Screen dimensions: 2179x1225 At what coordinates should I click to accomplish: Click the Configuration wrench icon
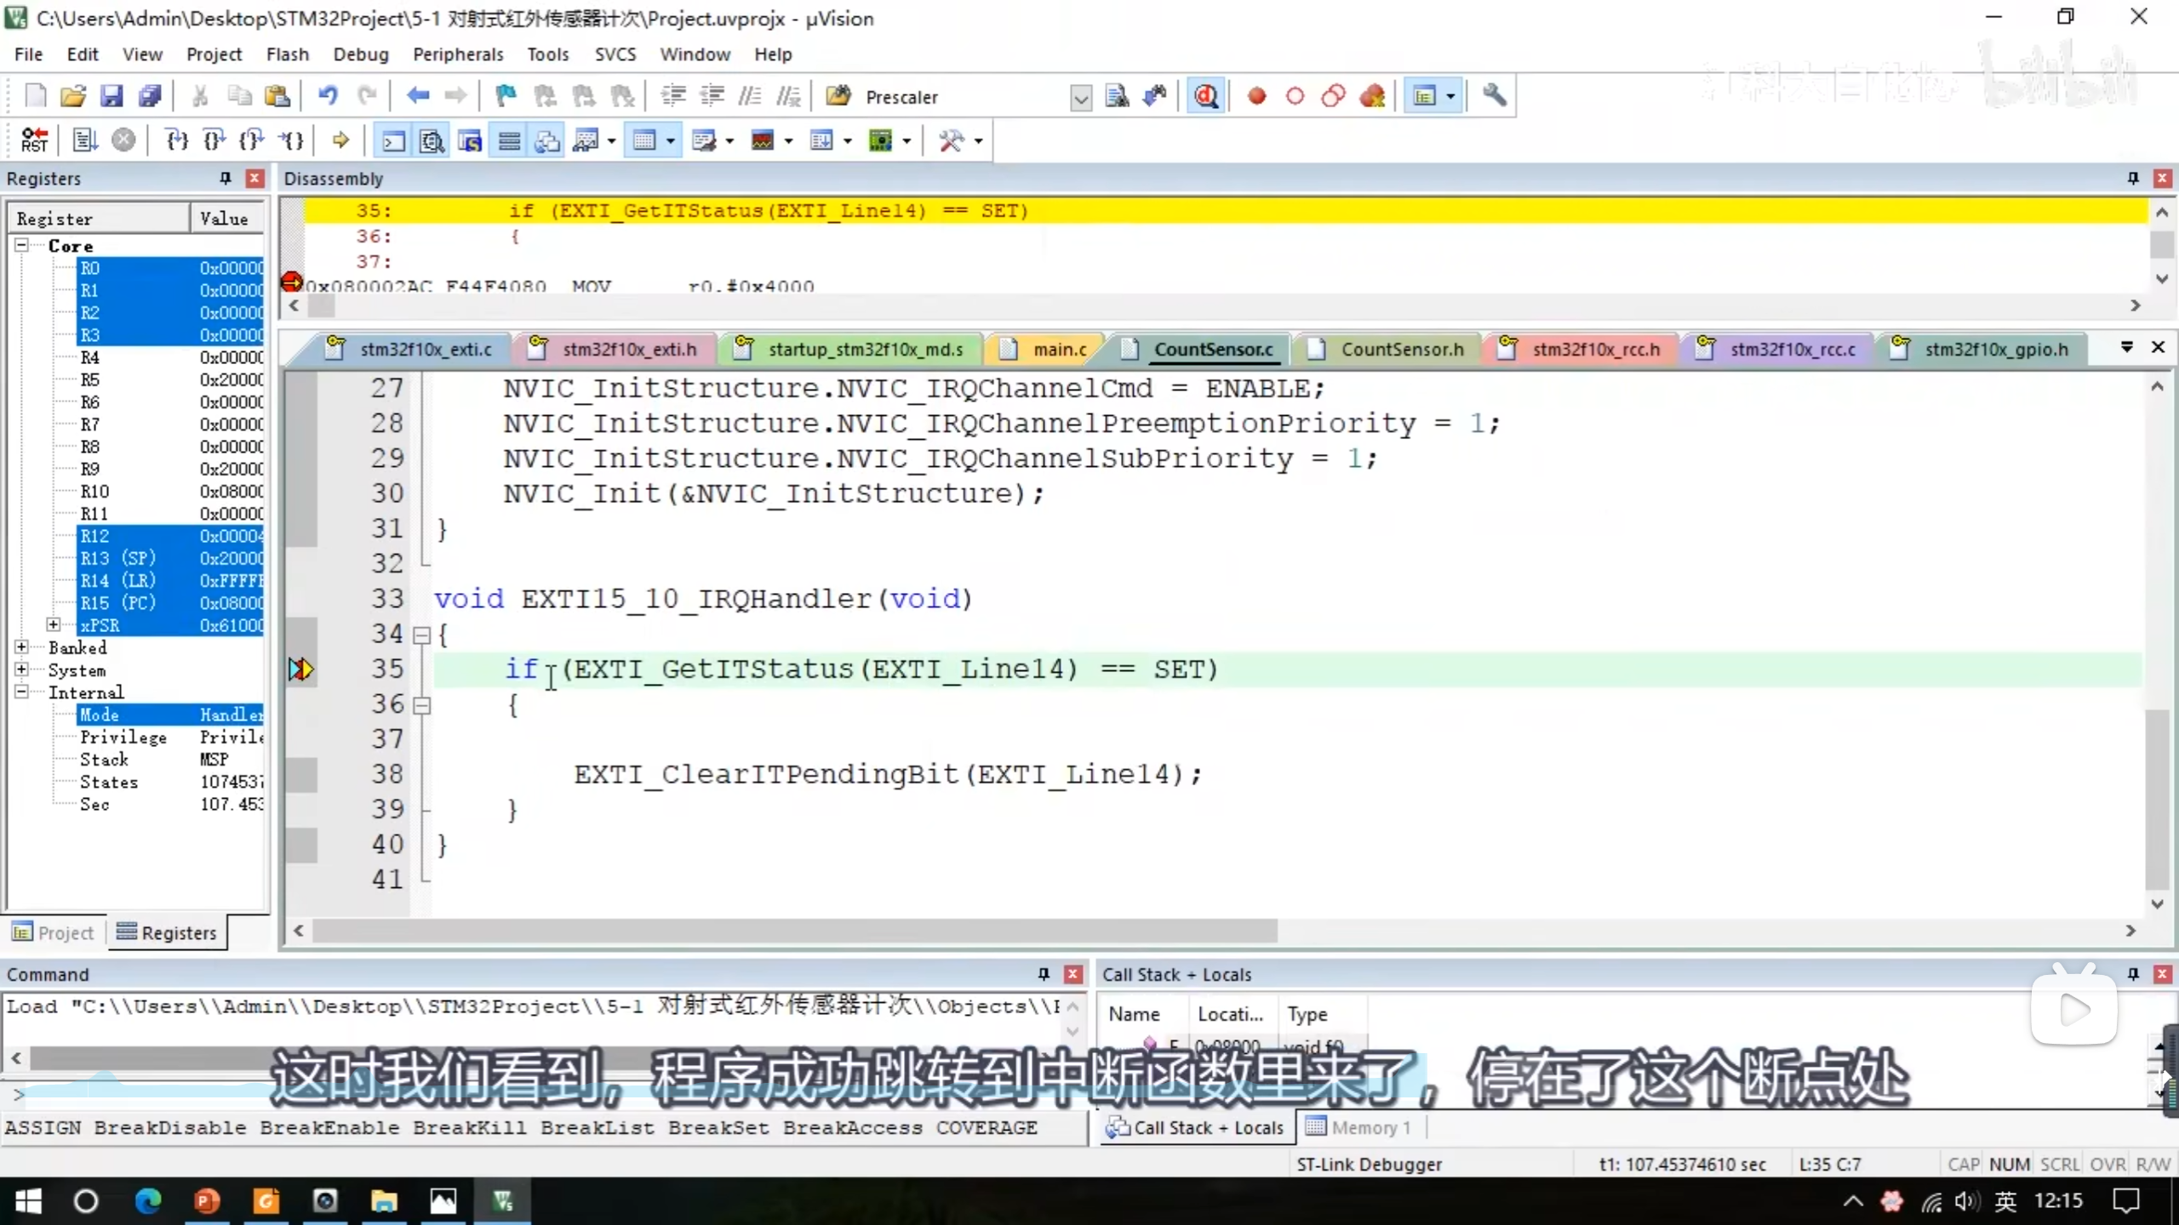1494,96
